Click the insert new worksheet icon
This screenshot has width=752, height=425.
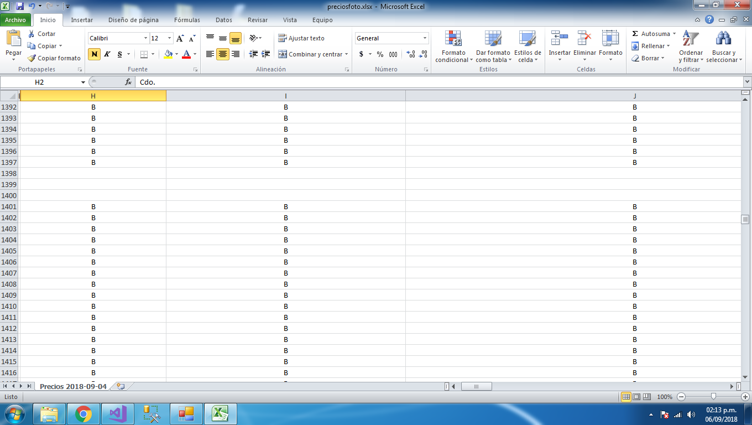coord(121,386)
